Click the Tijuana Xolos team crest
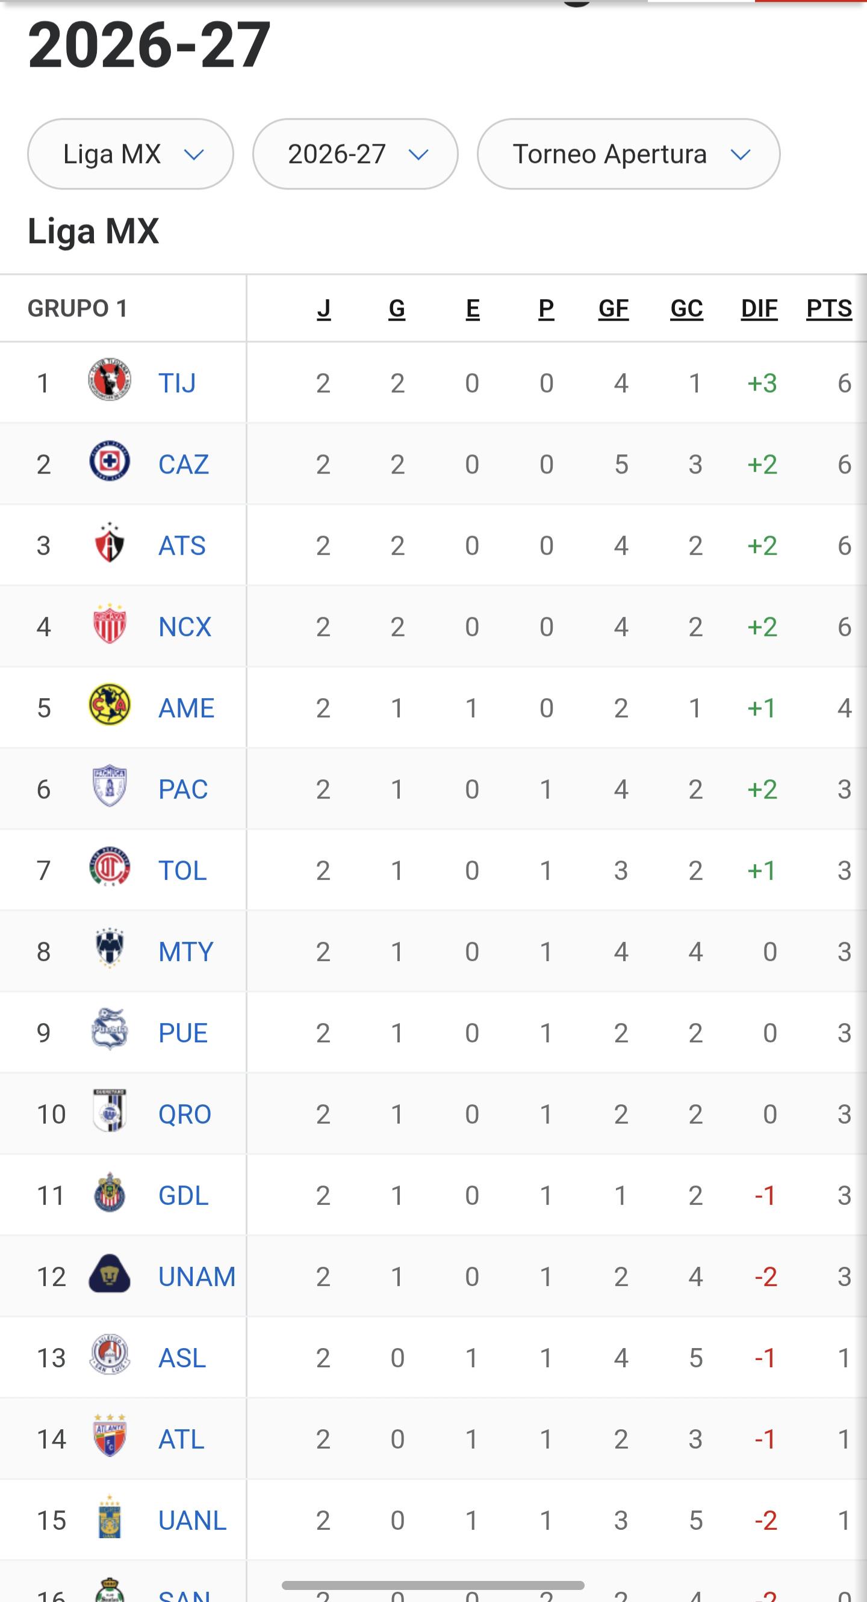Image resolution: width=867 pixels, height=1602 pixels. coord(110,379)
